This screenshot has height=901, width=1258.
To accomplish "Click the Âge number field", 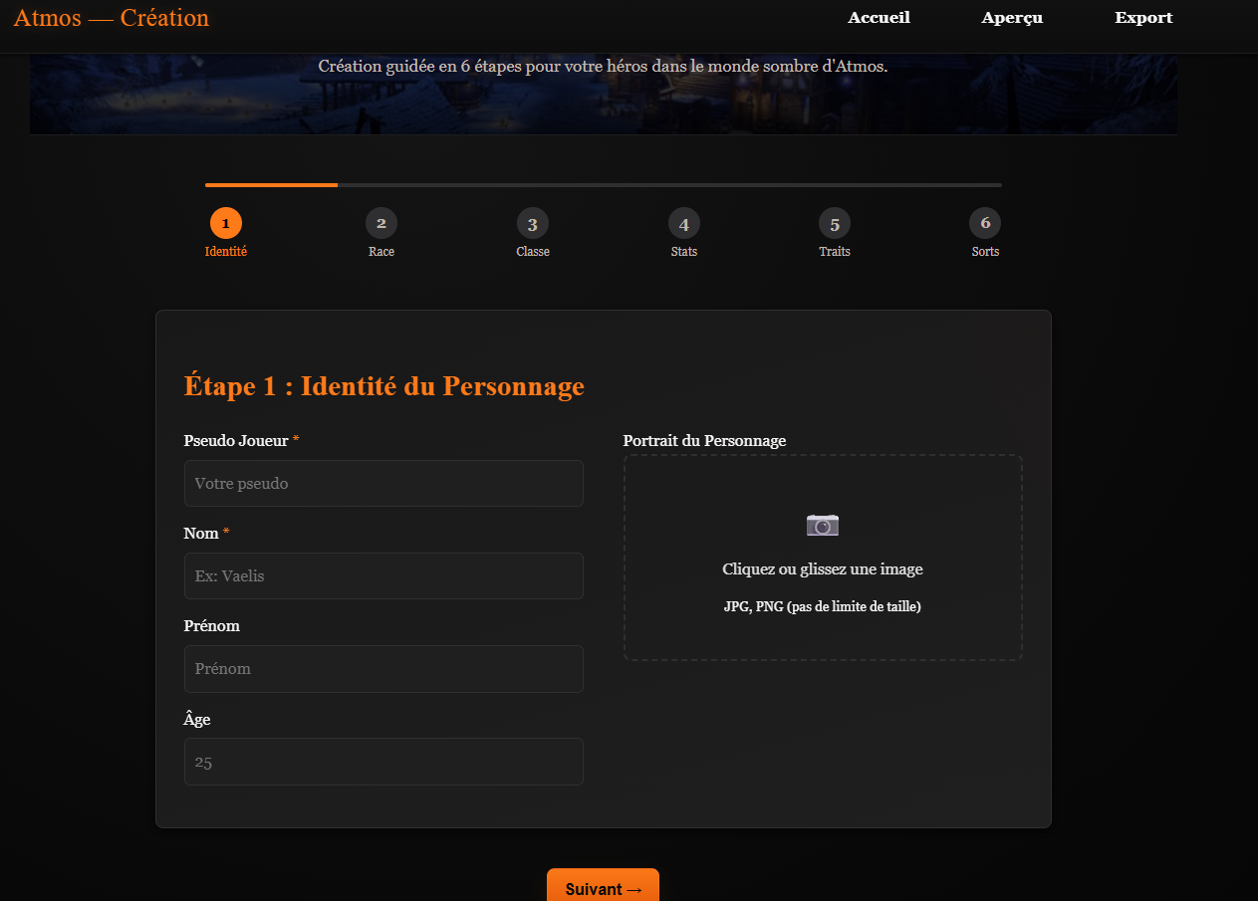I will pyautogui.click(x=383, y=762).
